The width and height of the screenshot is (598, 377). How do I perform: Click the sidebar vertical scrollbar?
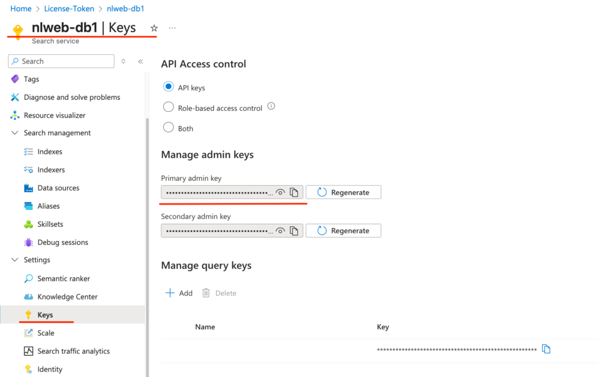coord(147,247)
